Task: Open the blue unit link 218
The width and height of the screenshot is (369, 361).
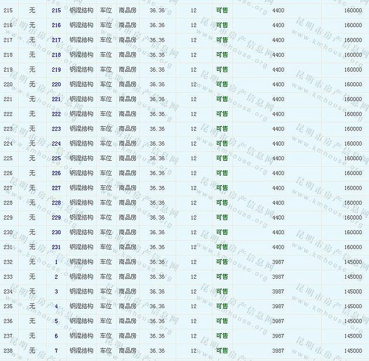Action: pos(56,55)
